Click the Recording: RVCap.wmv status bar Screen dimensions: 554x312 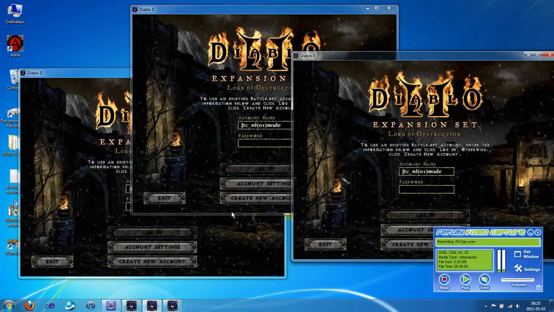click(488, 242)
